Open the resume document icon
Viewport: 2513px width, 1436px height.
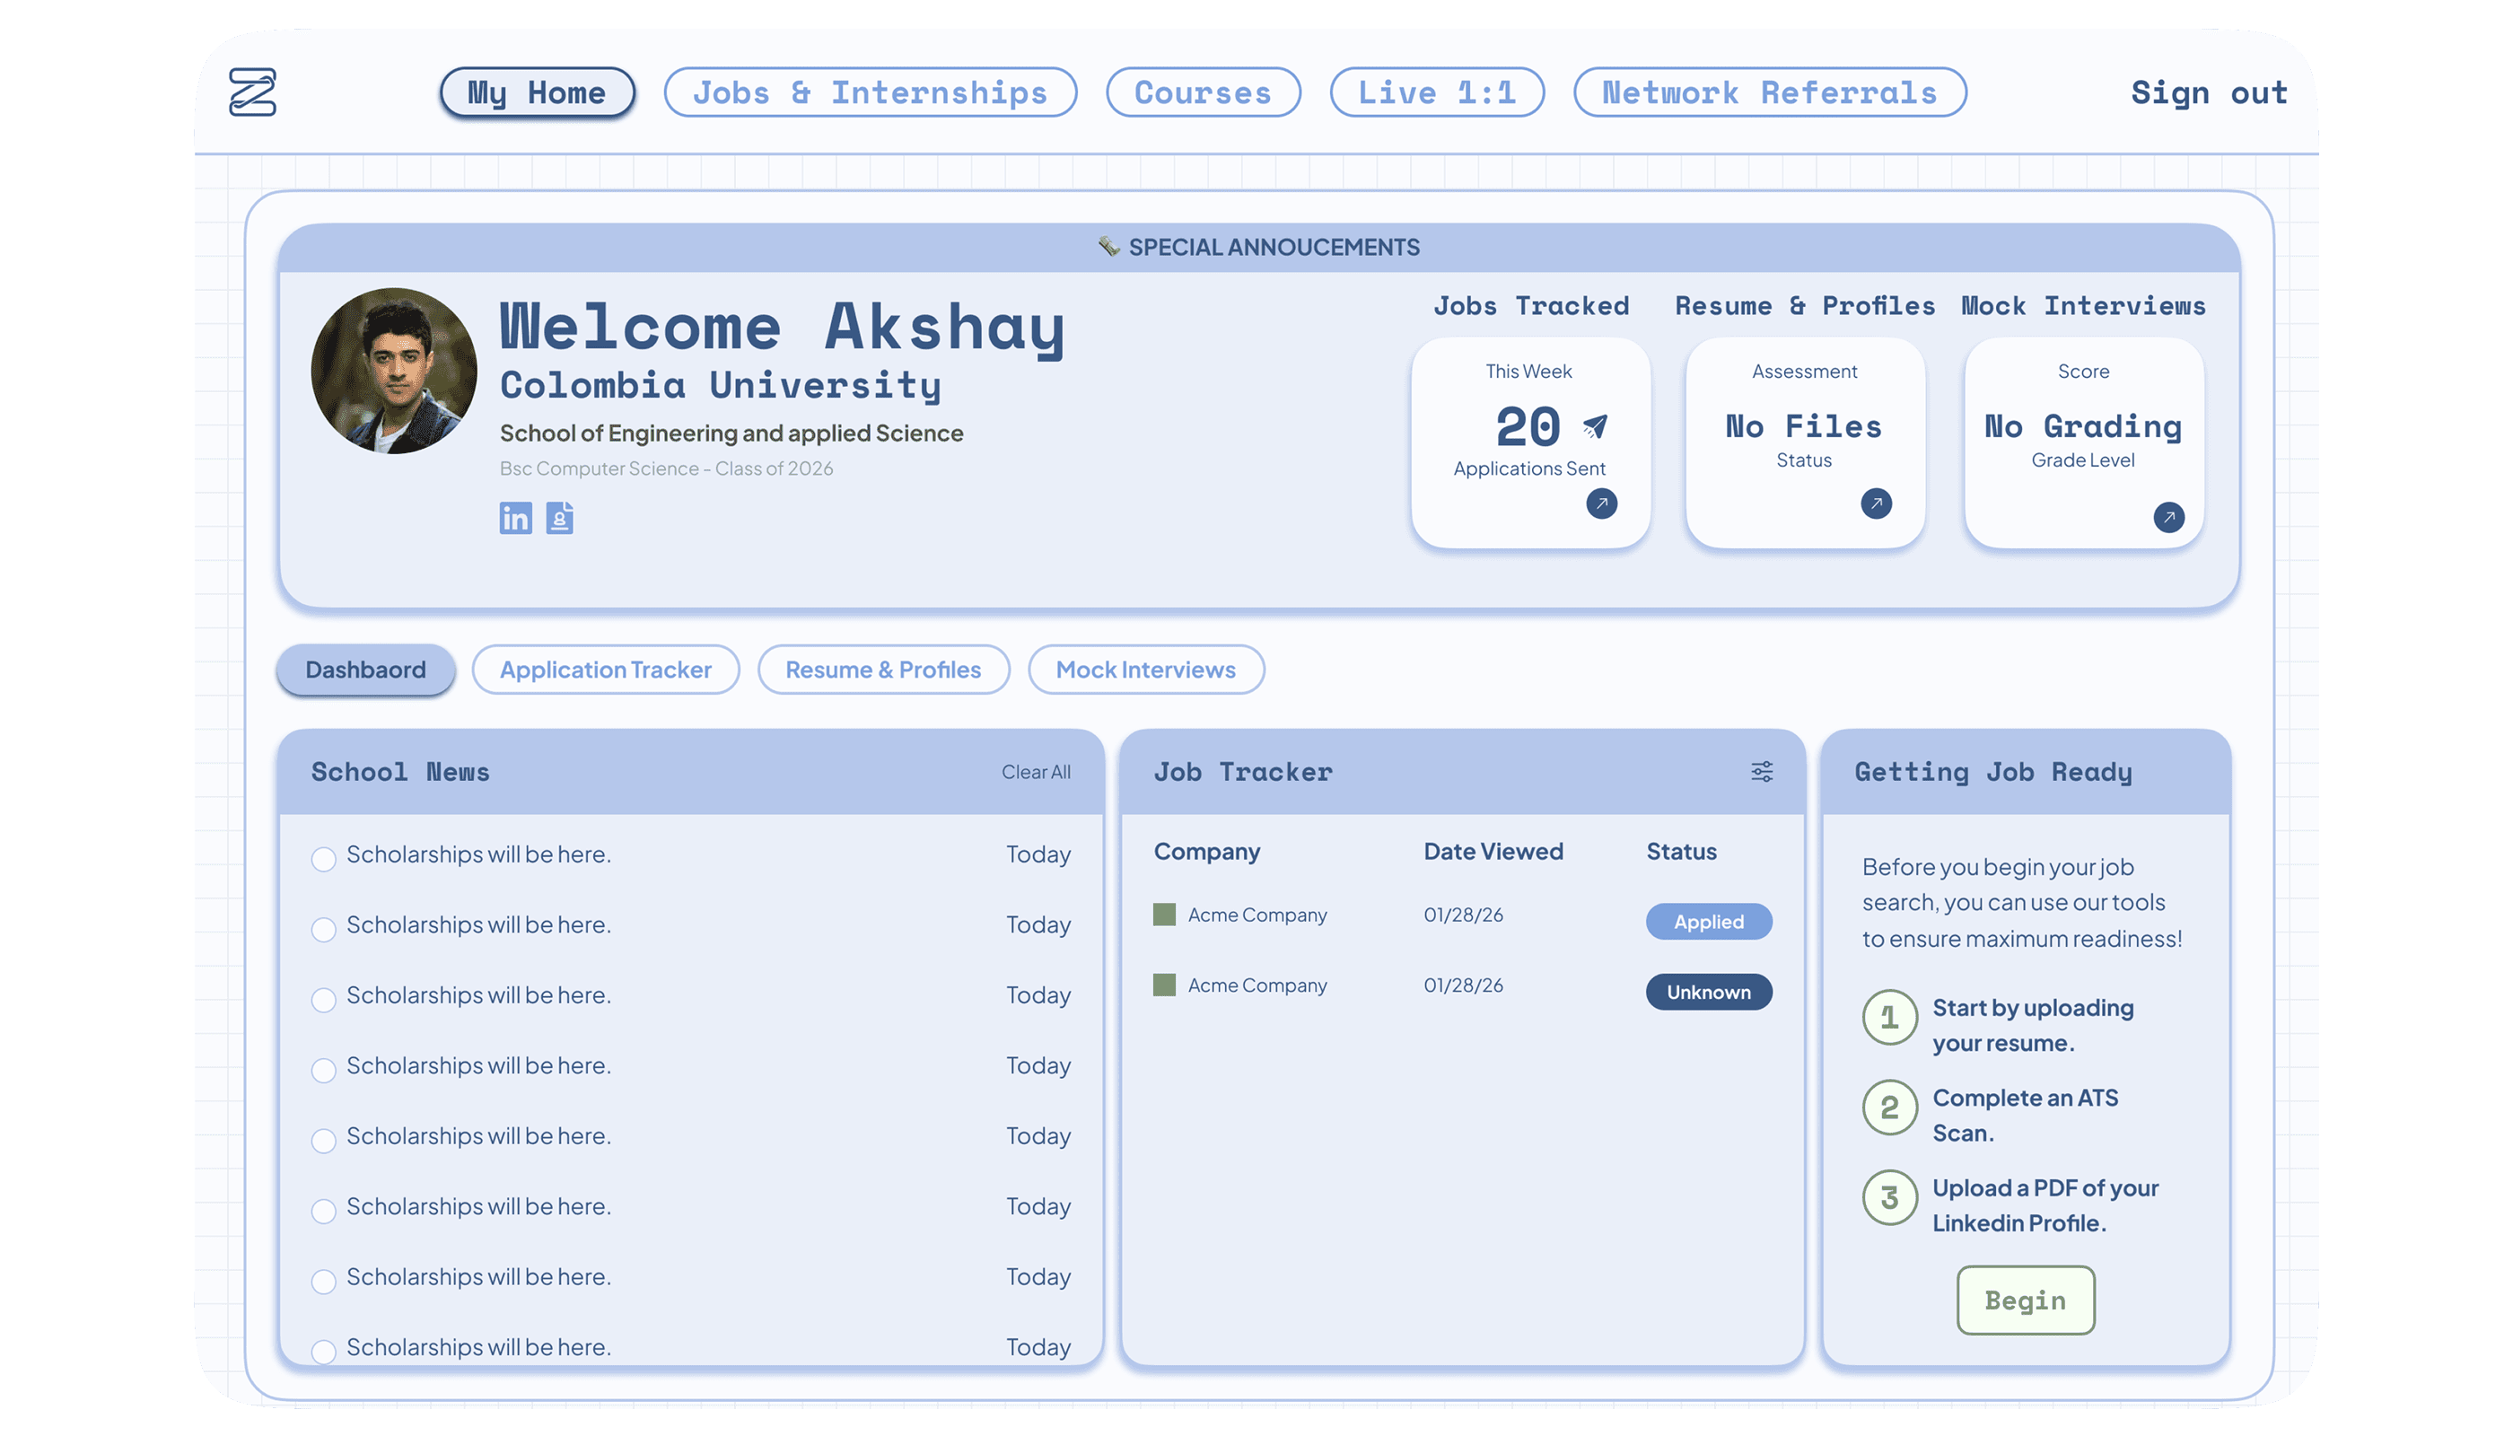tap(559, 518)
